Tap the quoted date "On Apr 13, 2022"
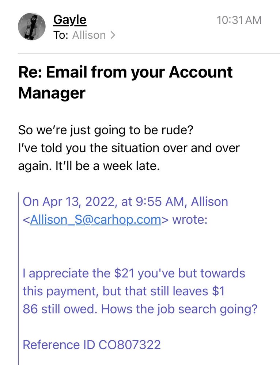This screenshot has width=280, height=365. click(68, 202)
